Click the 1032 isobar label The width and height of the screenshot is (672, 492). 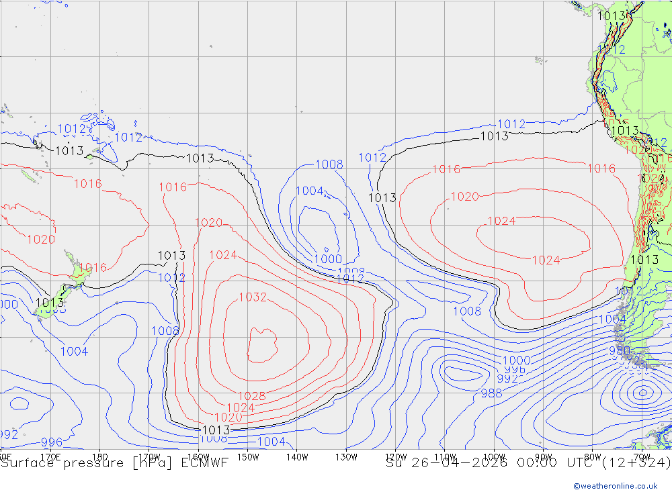point(253,297)
